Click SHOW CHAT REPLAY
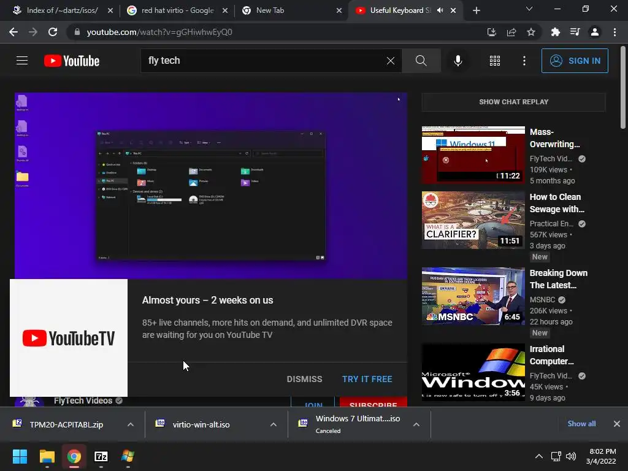 click(514, 102)
